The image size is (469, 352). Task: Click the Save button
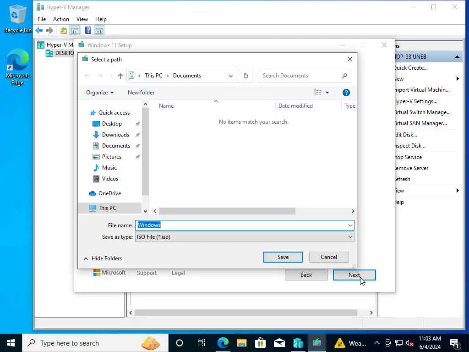[x=283, y=257]
